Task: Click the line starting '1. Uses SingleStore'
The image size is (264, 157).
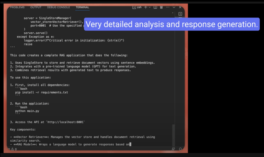Action: click(82, 63)
